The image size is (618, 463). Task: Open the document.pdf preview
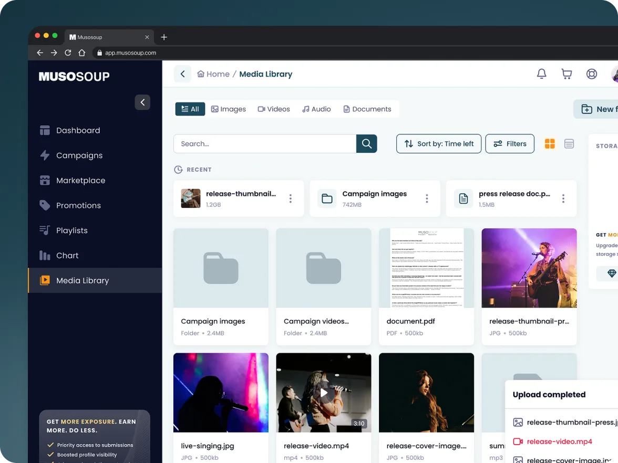point(427,268)
